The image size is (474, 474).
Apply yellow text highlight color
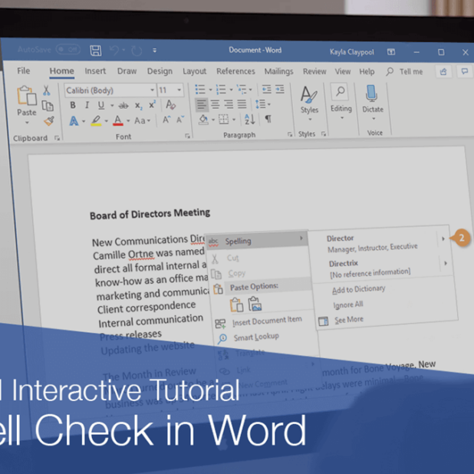(96, 121)
